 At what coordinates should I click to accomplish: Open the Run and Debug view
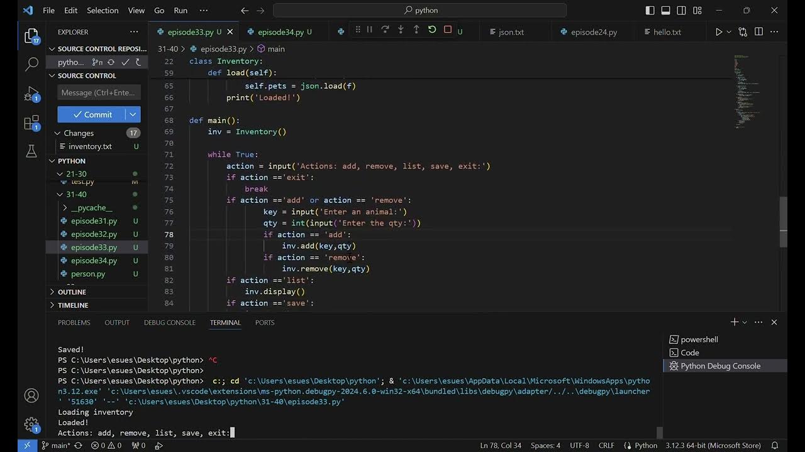31,94
